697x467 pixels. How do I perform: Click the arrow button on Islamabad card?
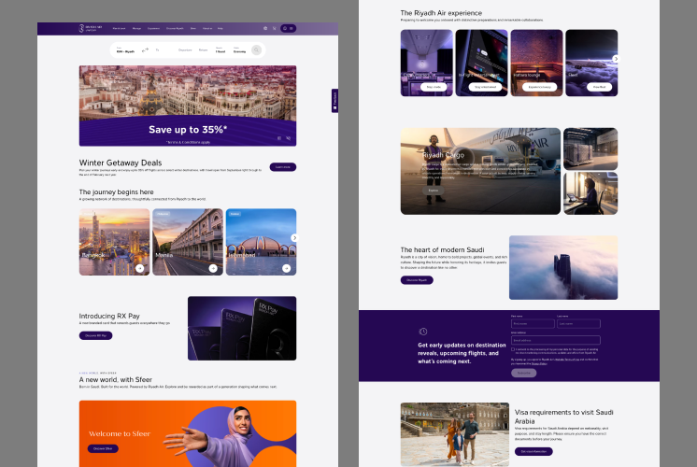click(x=287, y=268)
